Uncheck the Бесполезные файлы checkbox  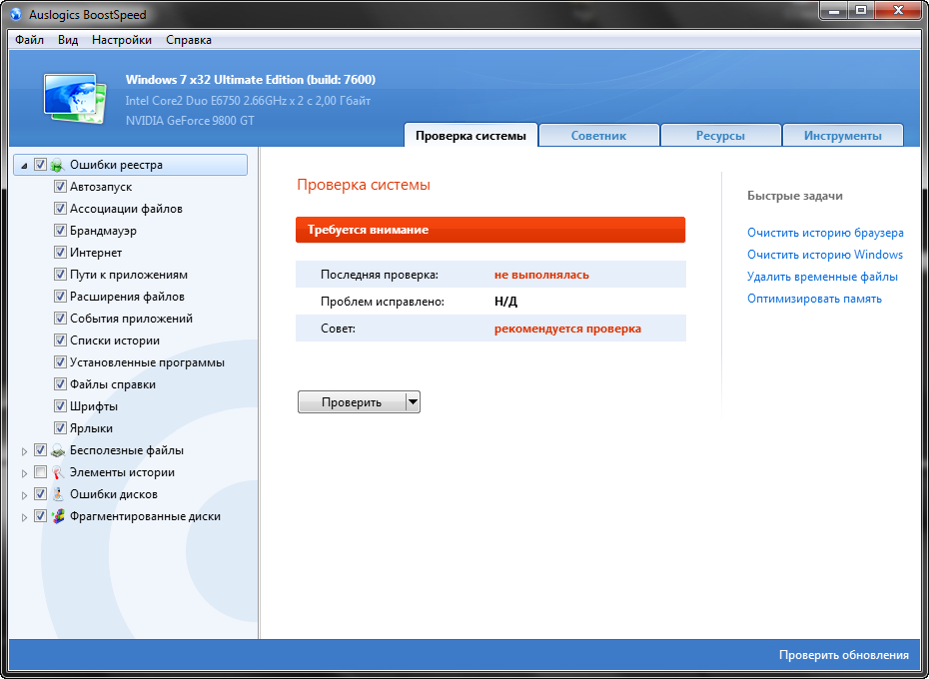pos(40,450)
